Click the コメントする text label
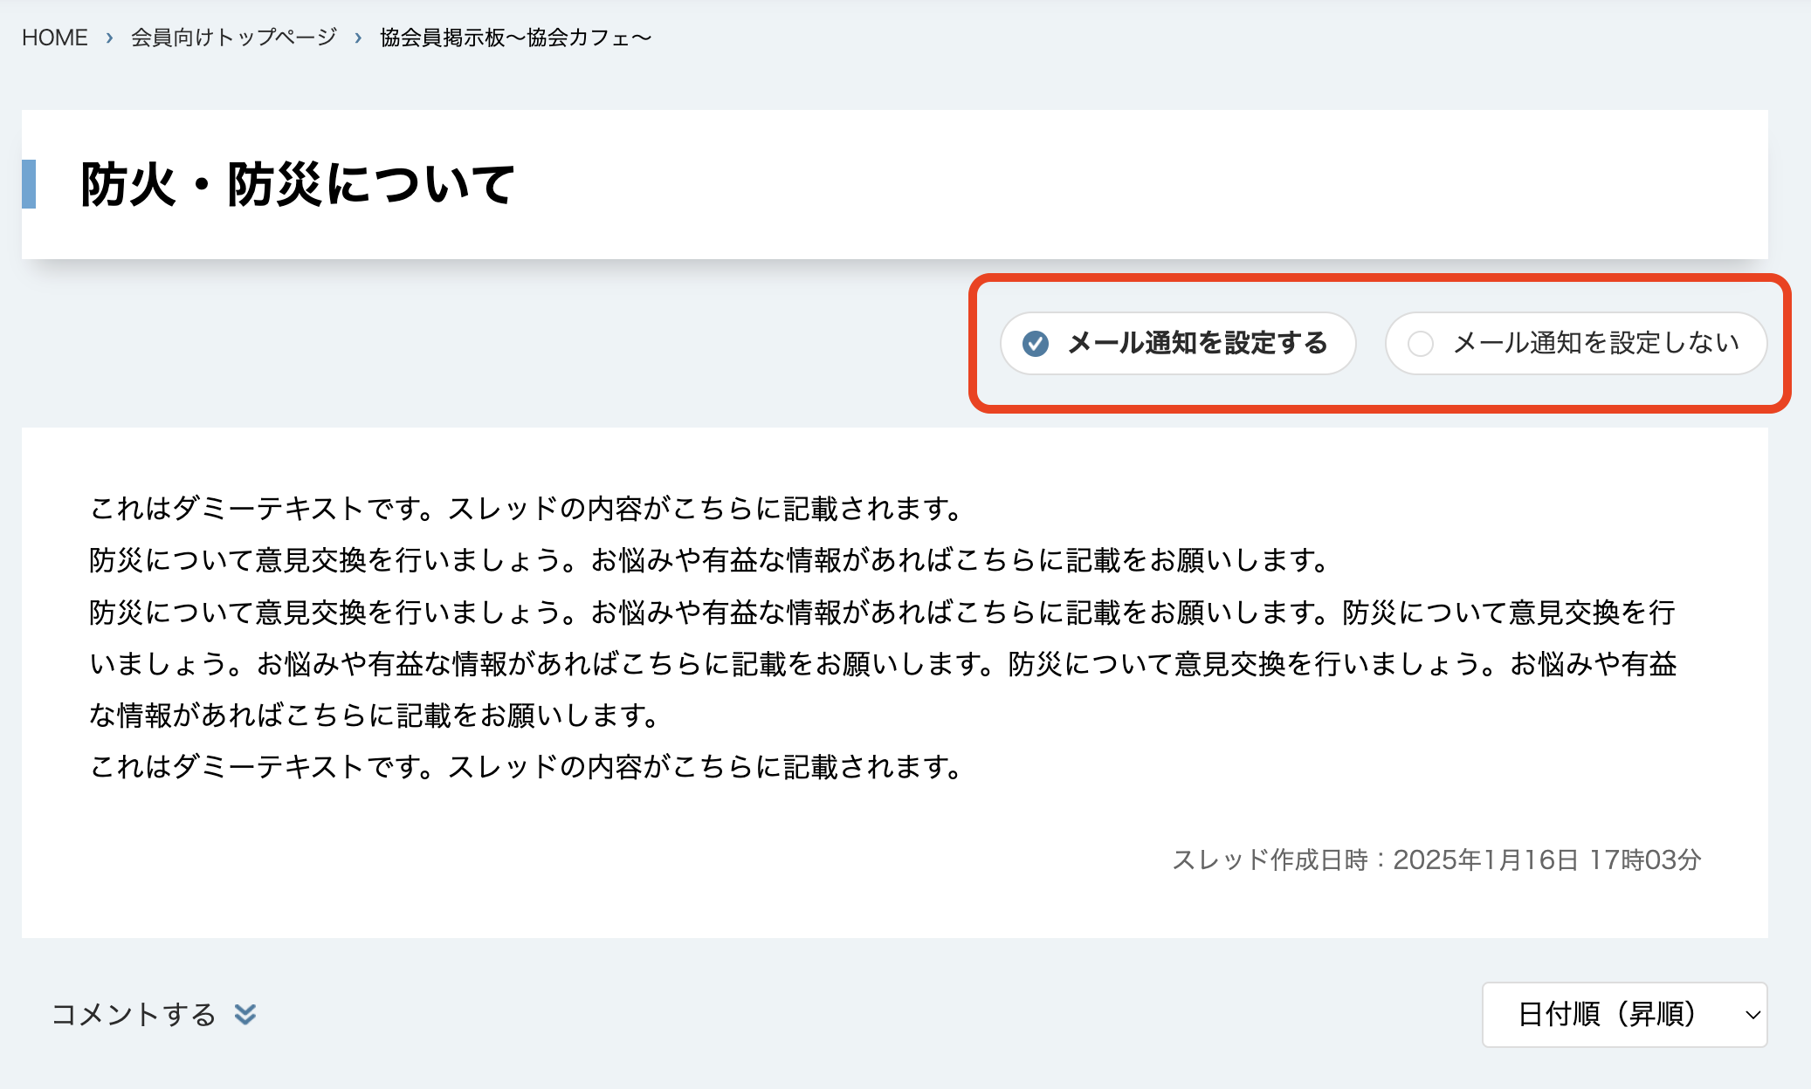Image resolution: width=1811 pixels, height=1089 pixels. tap(135, 1014)
